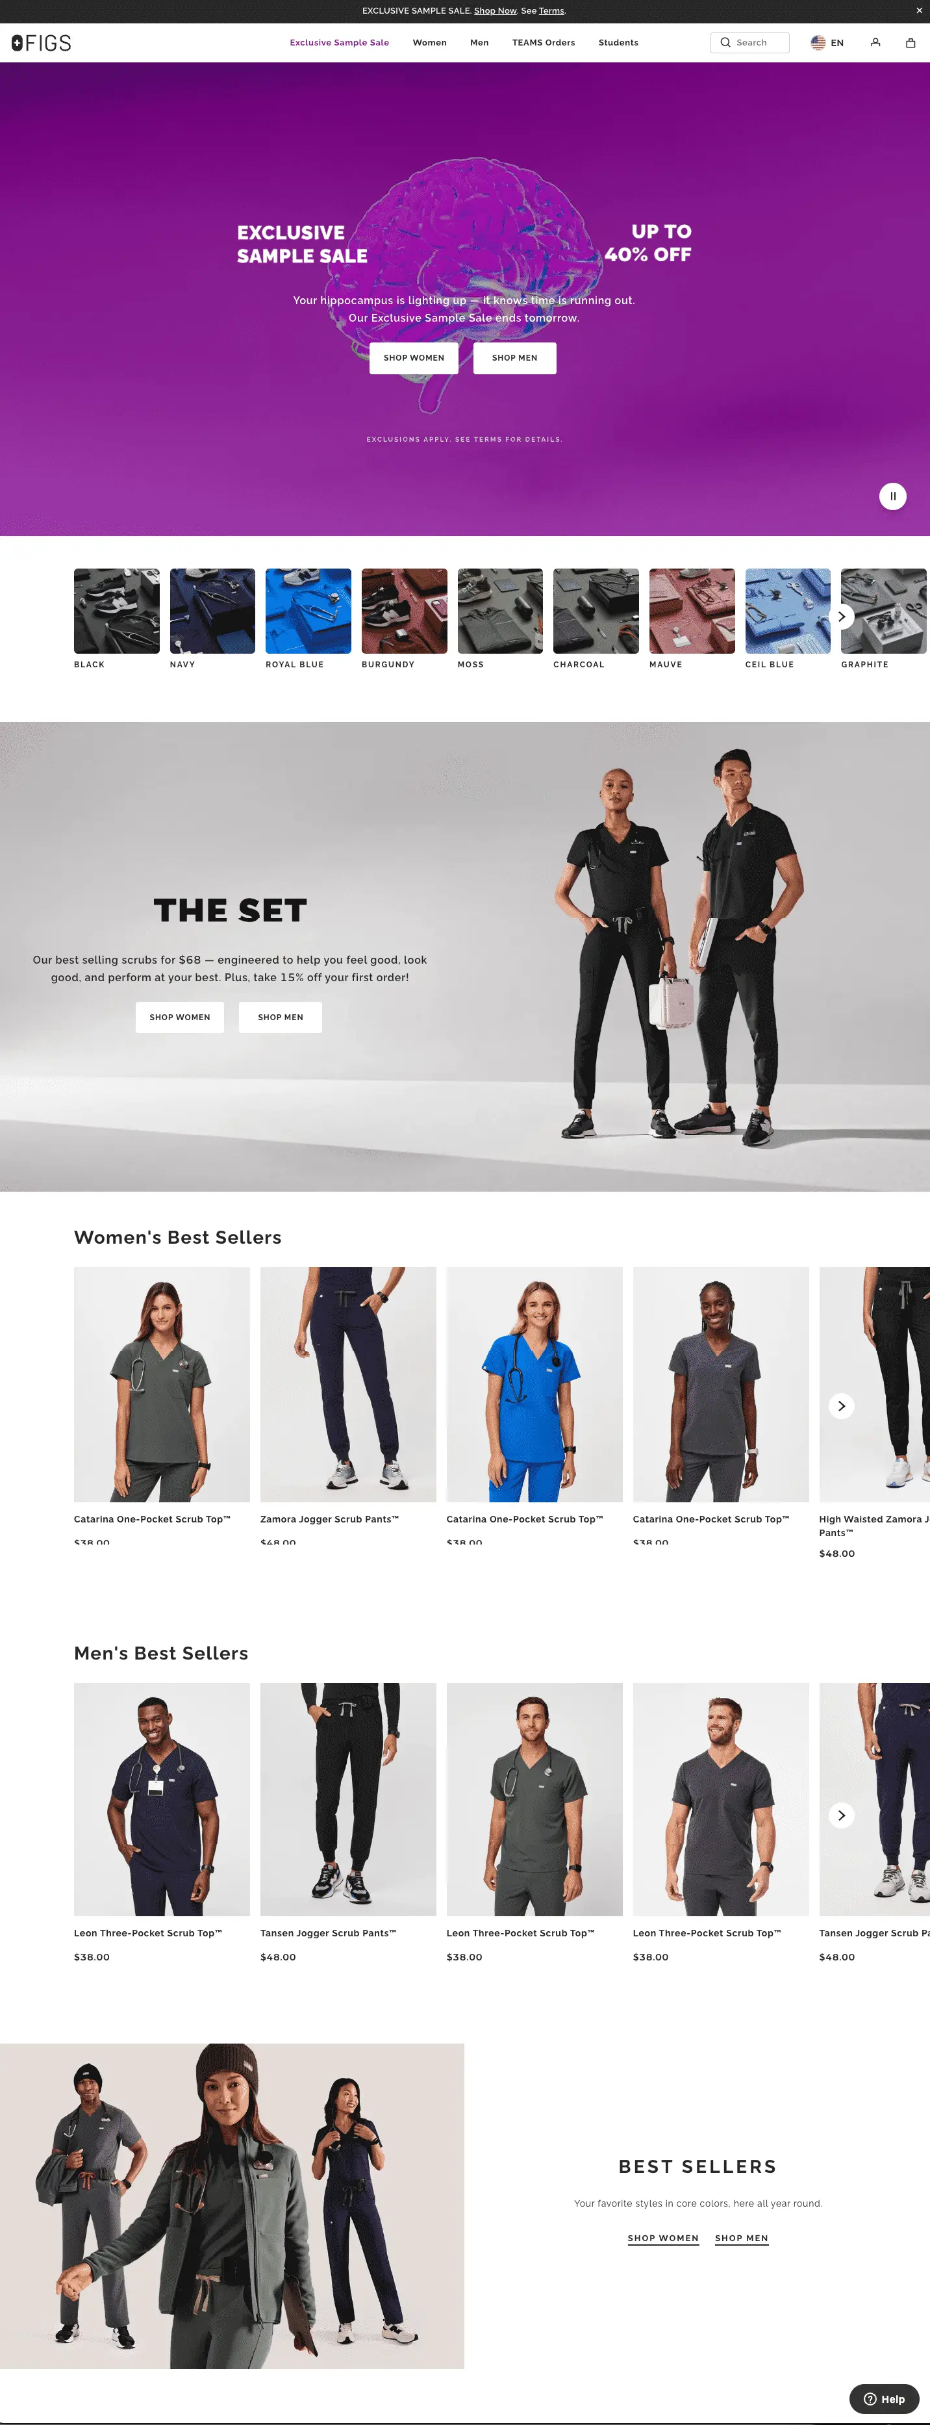Select the Exclusive Sample Sale nav link
This screenshot has height=2425, width=930.
pyautogui.click(x=339, y=42)
